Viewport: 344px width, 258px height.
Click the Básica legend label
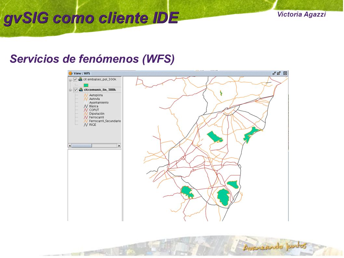coord(94,106)
